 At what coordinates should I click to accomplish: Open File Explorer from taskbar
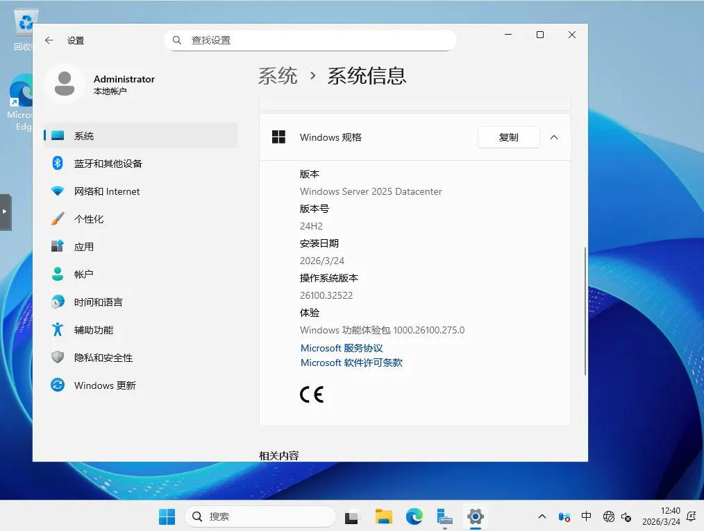coord(384,516)
